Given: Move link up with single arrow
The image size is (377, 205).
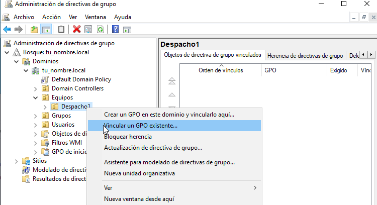Looking at the screenshot, I should pos(172,94).
